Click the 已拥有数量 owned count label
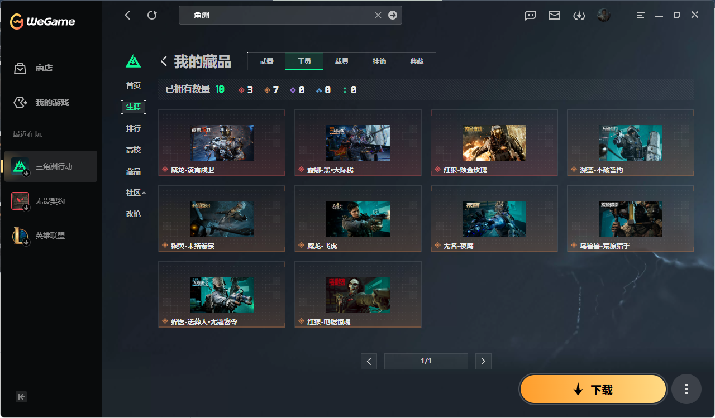The image size is (715, 418). tap(188, 89)
